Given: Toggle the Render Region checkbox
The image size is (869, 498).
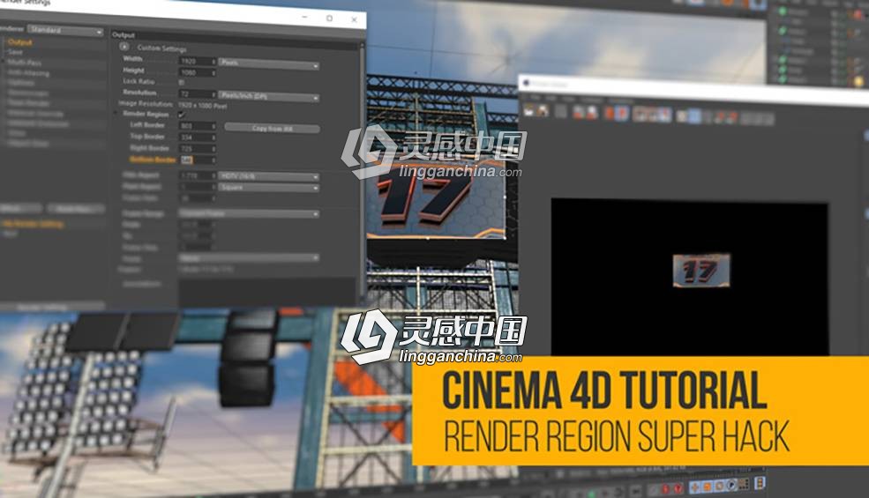Looking at the screenshot, I should [x=181, y=114].
